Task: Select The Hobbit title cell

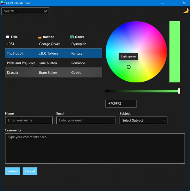Action: click(x=15, y=53)
